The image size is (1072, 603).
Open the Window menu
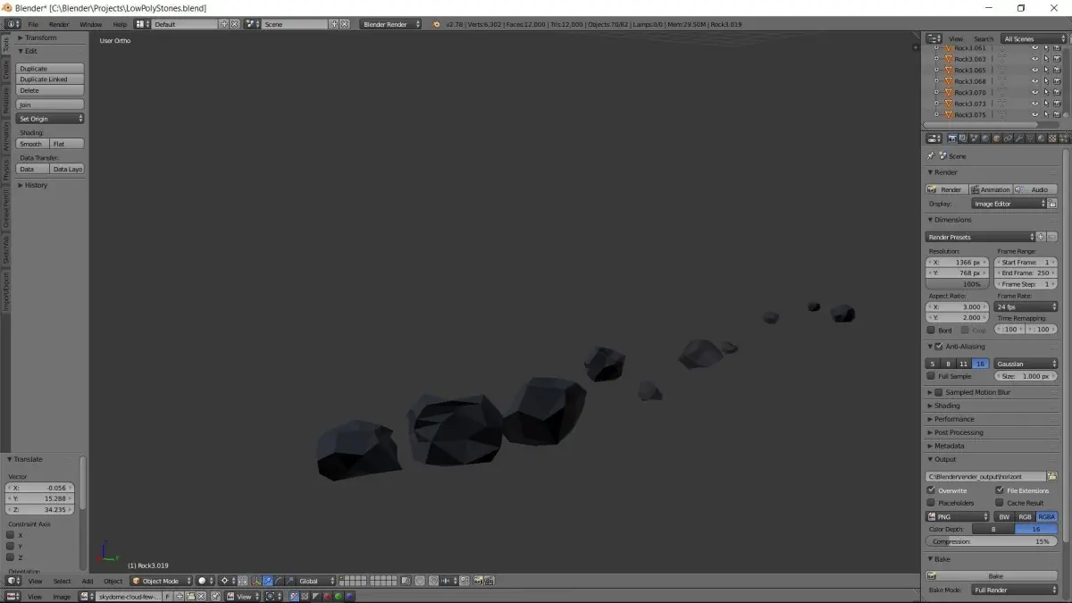(90, 24)
